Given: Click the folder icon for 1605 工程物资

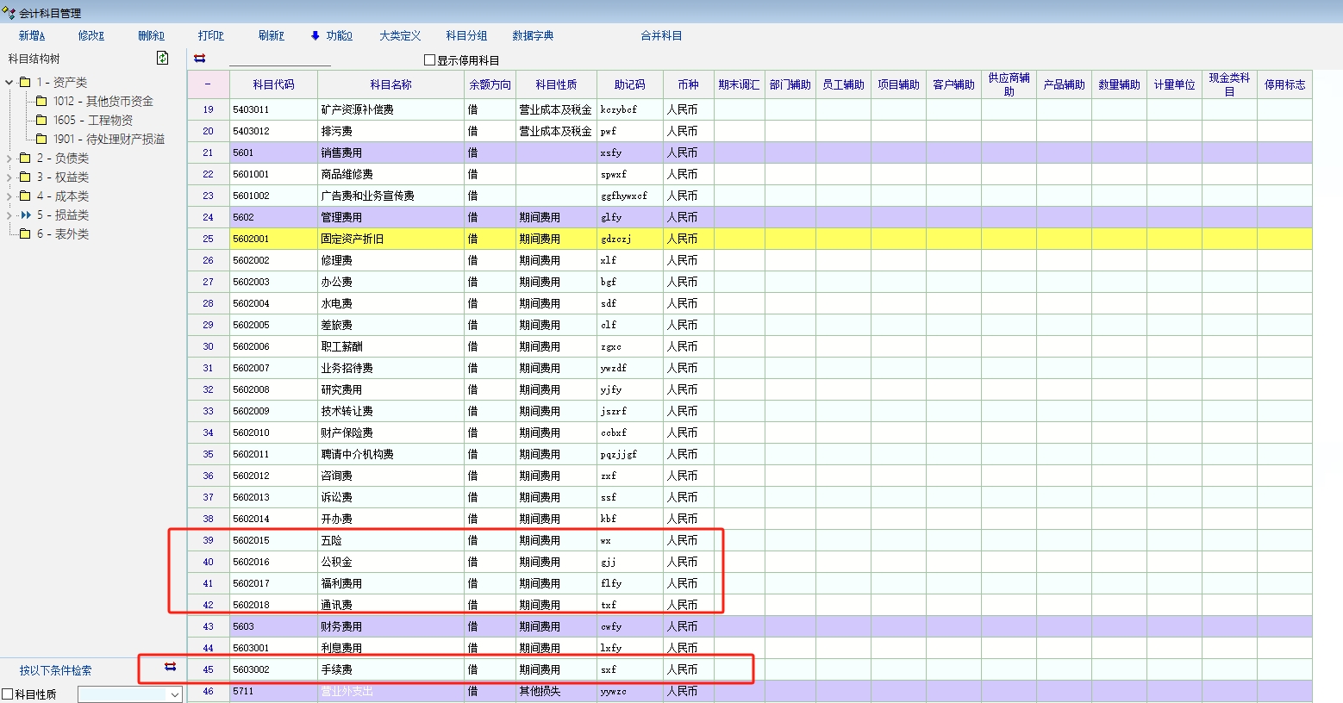Looking at the screenshot, I should pyautogui.click(x=41, y=120).
